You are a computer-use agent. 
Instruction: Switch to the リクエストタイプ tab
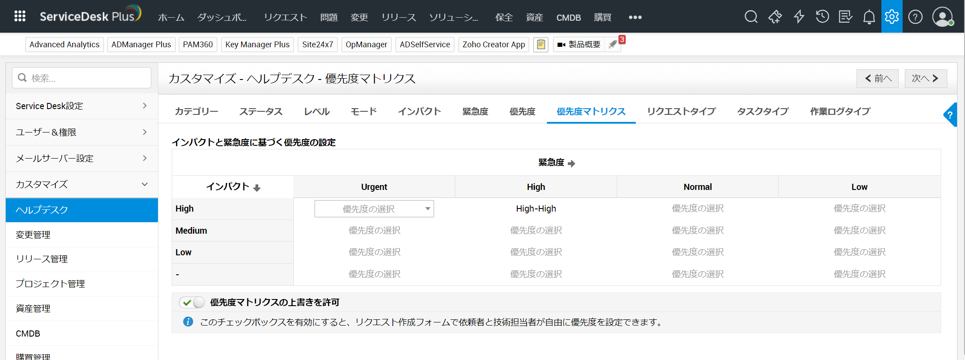[x=681, y=111]
